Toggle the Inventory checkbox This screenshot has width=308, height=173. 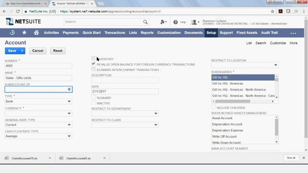pos(93,58)
